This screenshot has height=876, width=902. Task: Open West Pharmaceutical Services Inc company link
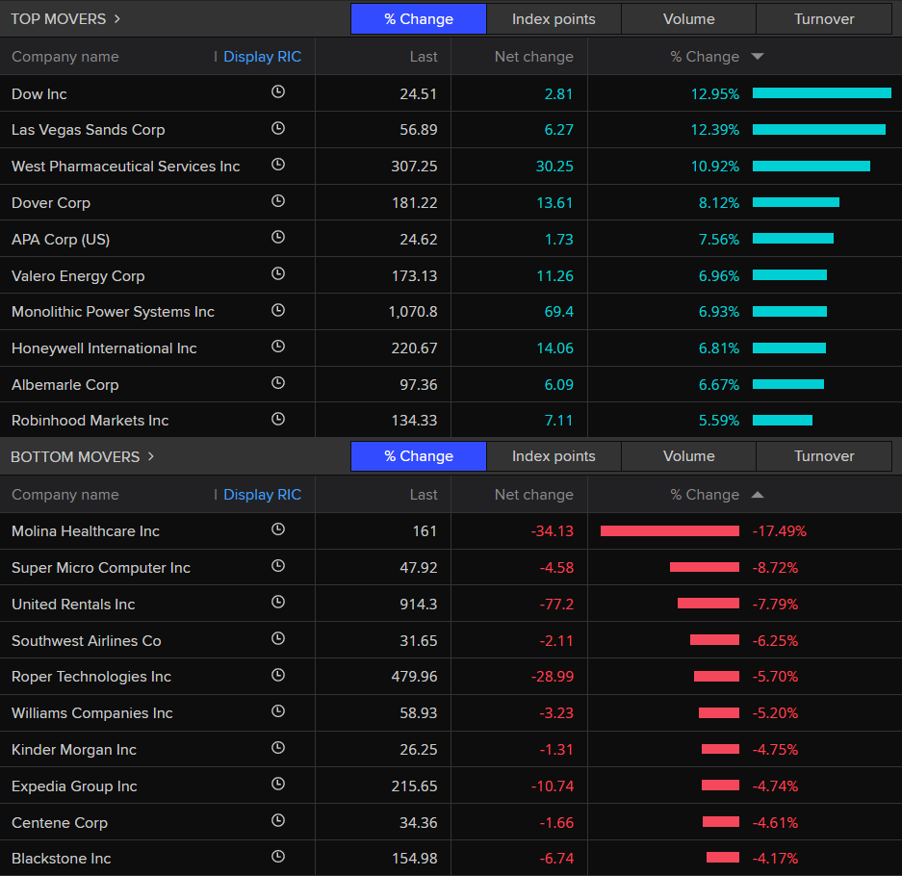coord(125,167)
